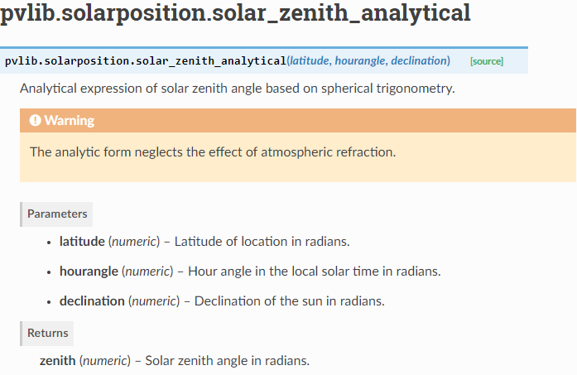577x375 pixels.
Task: Click the atmospheric refraction warning text
Action: [213, 152]
